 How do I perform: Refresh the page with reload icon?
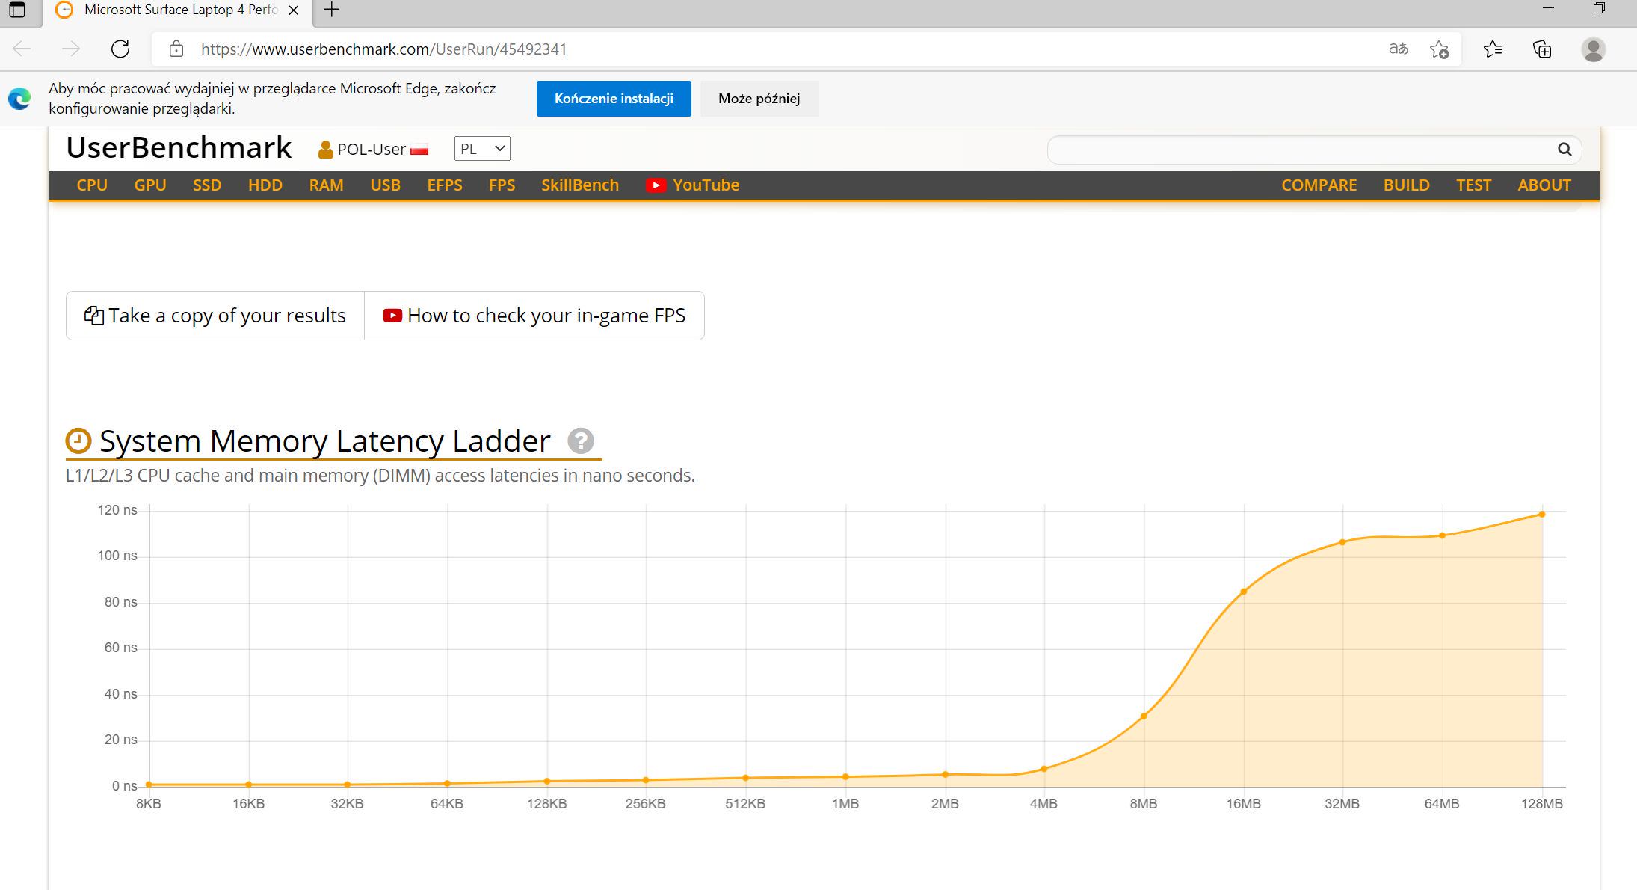coord(120,49)
